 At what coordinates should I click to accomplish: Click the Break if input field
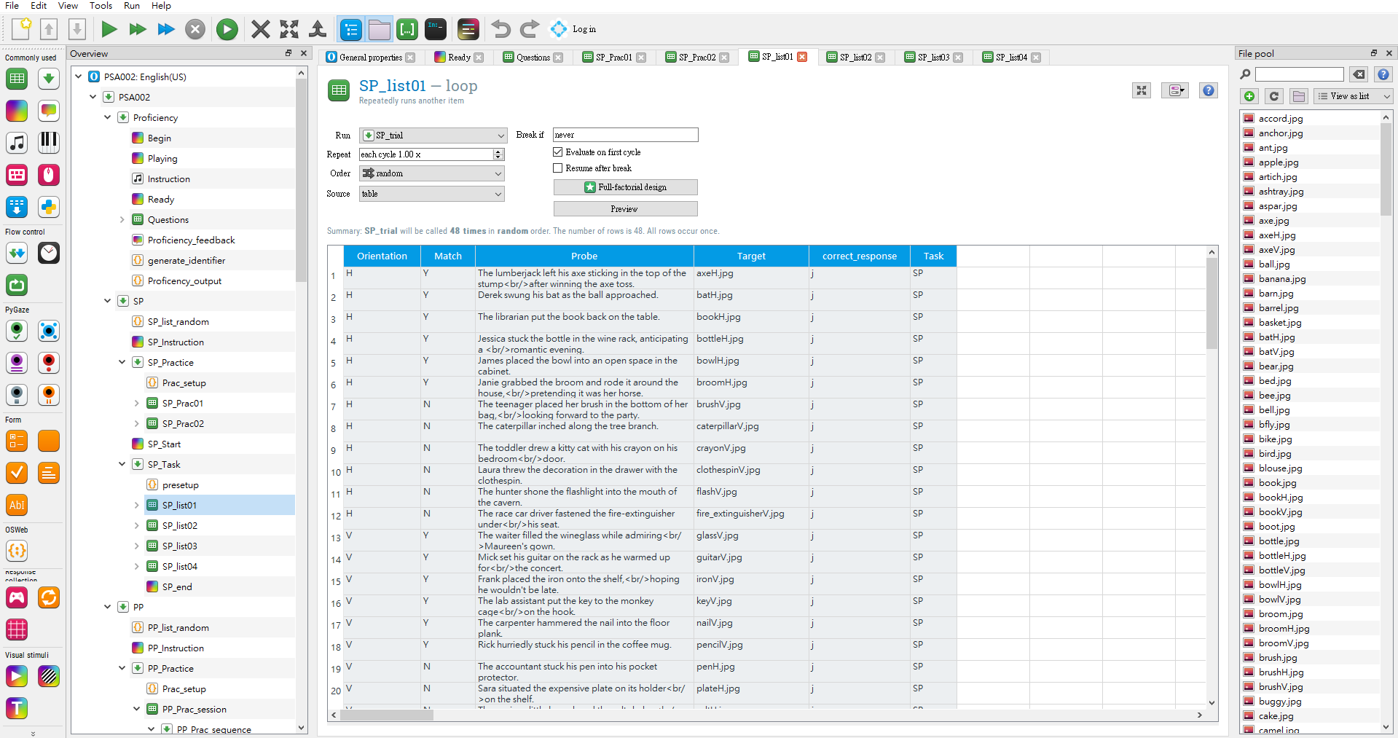click(x=625, y=135)
